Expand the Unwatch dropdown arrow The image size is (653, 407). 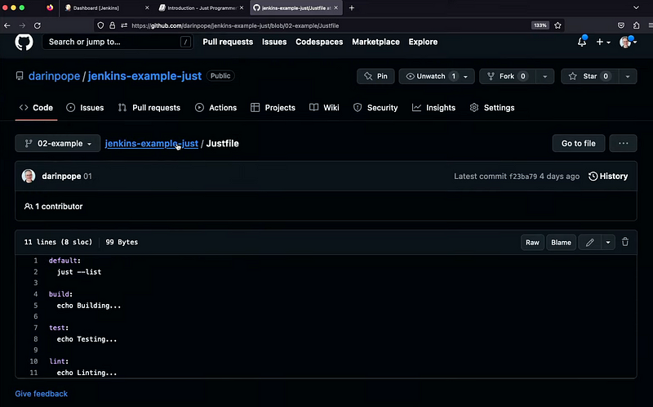[466, 76]
